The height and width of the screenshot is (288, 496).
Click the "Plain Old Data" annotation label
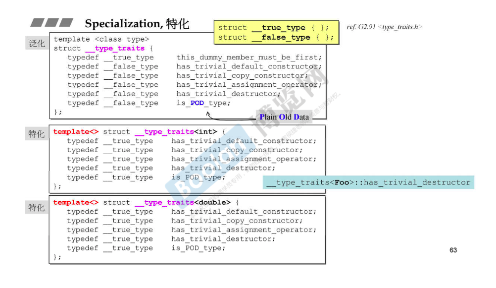tap(284, 117)
